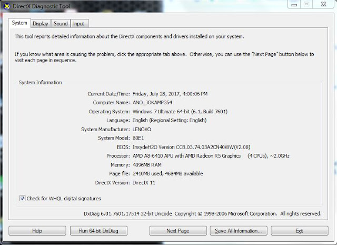Click the 'Operating System:' label
The image size is (337, 245).
coord(109,111)
